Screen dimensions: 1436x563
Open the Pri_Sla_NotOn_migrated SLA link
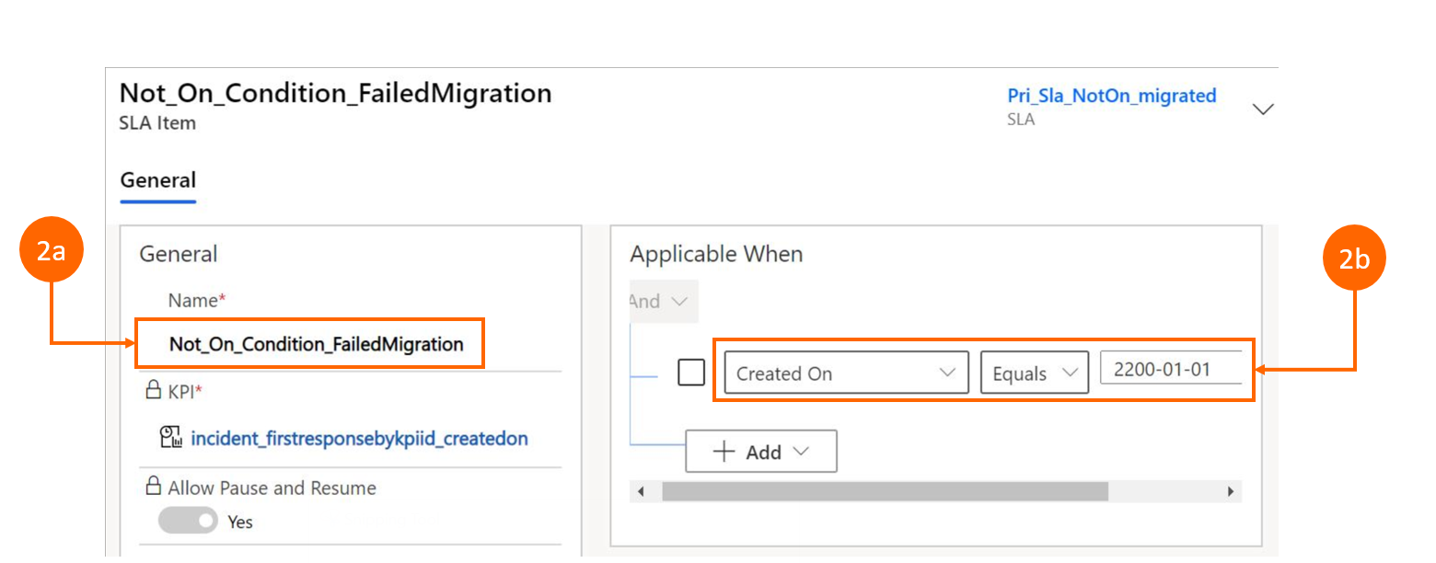(1111, 96)
